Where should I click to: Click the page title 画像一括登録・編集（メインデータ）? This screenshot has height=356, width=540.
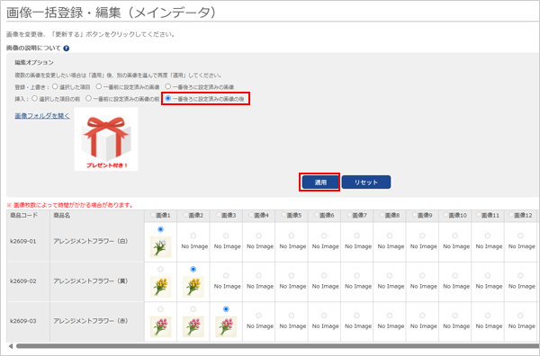(x=112, y=13)
